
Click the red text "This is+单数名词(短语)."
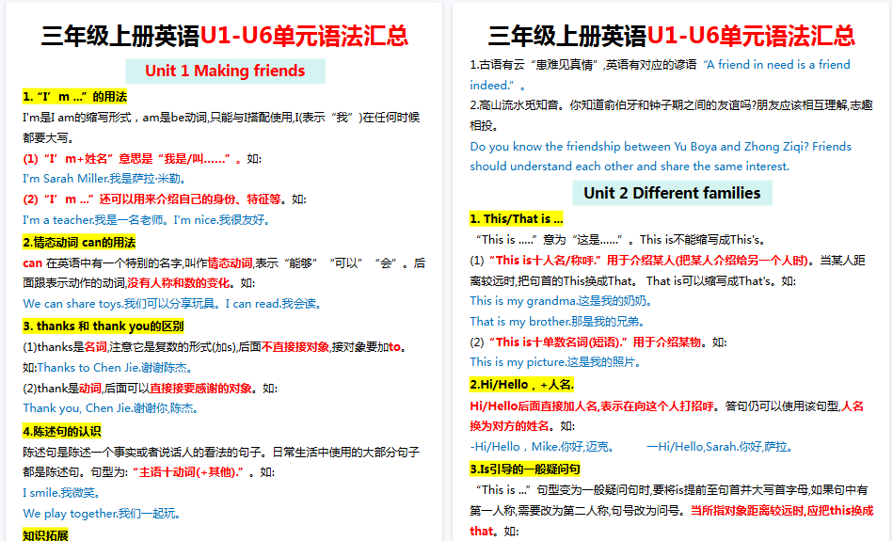pos(558,342)
